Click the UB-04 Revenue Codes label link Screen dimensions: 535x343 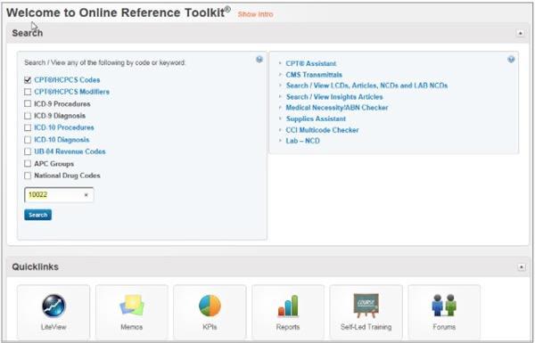point(70,151)
